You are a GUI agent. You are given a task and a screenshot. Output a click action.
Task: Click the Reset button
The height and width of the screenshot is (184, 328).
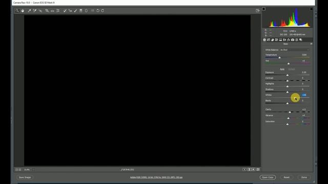[286, 177]
